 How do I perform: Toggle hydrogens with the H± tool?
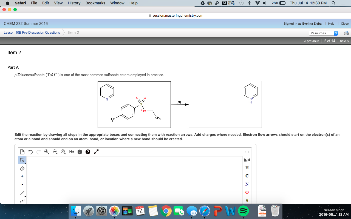coord(71,152)
